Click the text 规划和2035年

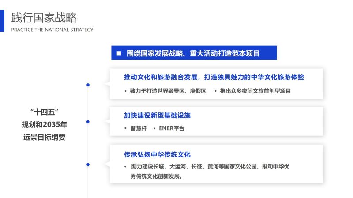point(45,124)
